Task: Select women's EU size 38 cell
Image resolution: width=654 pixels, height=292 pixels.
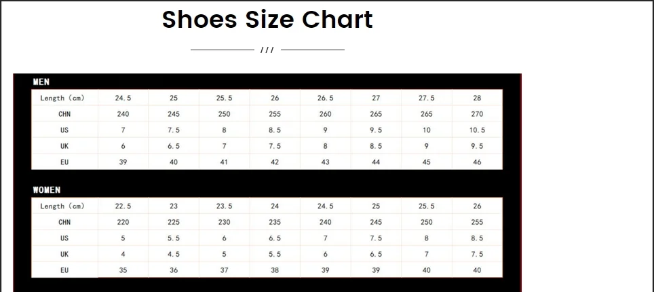Action: click(275, 270)
